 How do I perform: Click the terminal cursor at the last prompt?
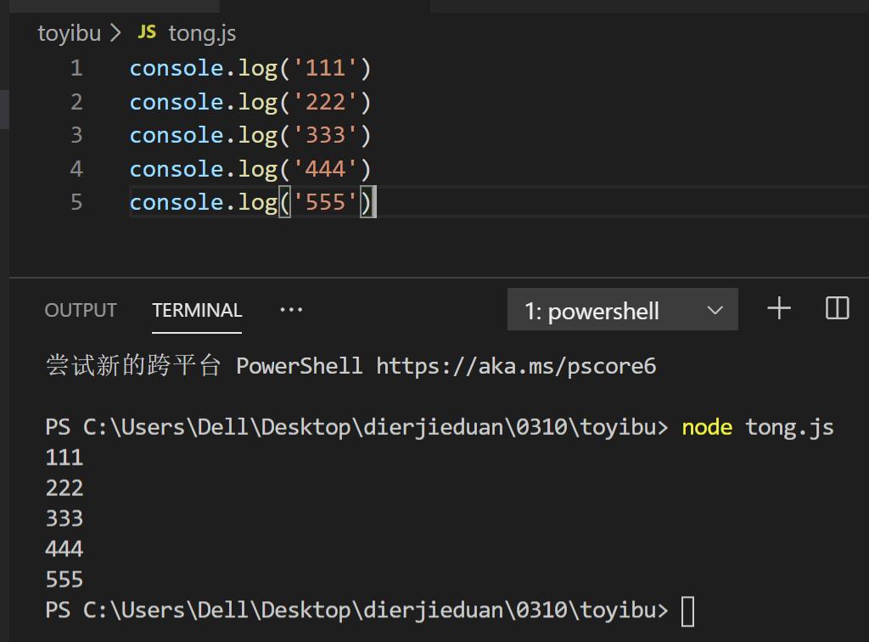[687, 611]
